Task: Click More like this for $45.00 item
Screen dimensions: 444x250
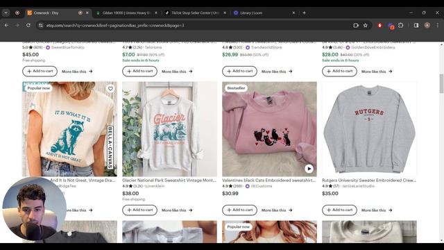Action: point(77,72)
